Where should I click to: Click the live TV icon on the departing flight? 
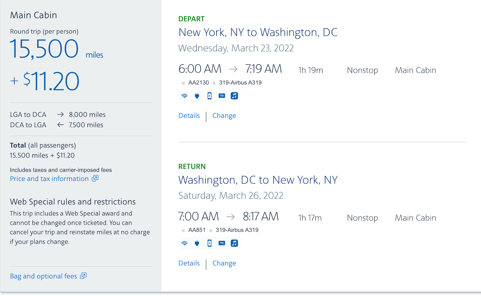pyautogui.click(x=222, y=96)
